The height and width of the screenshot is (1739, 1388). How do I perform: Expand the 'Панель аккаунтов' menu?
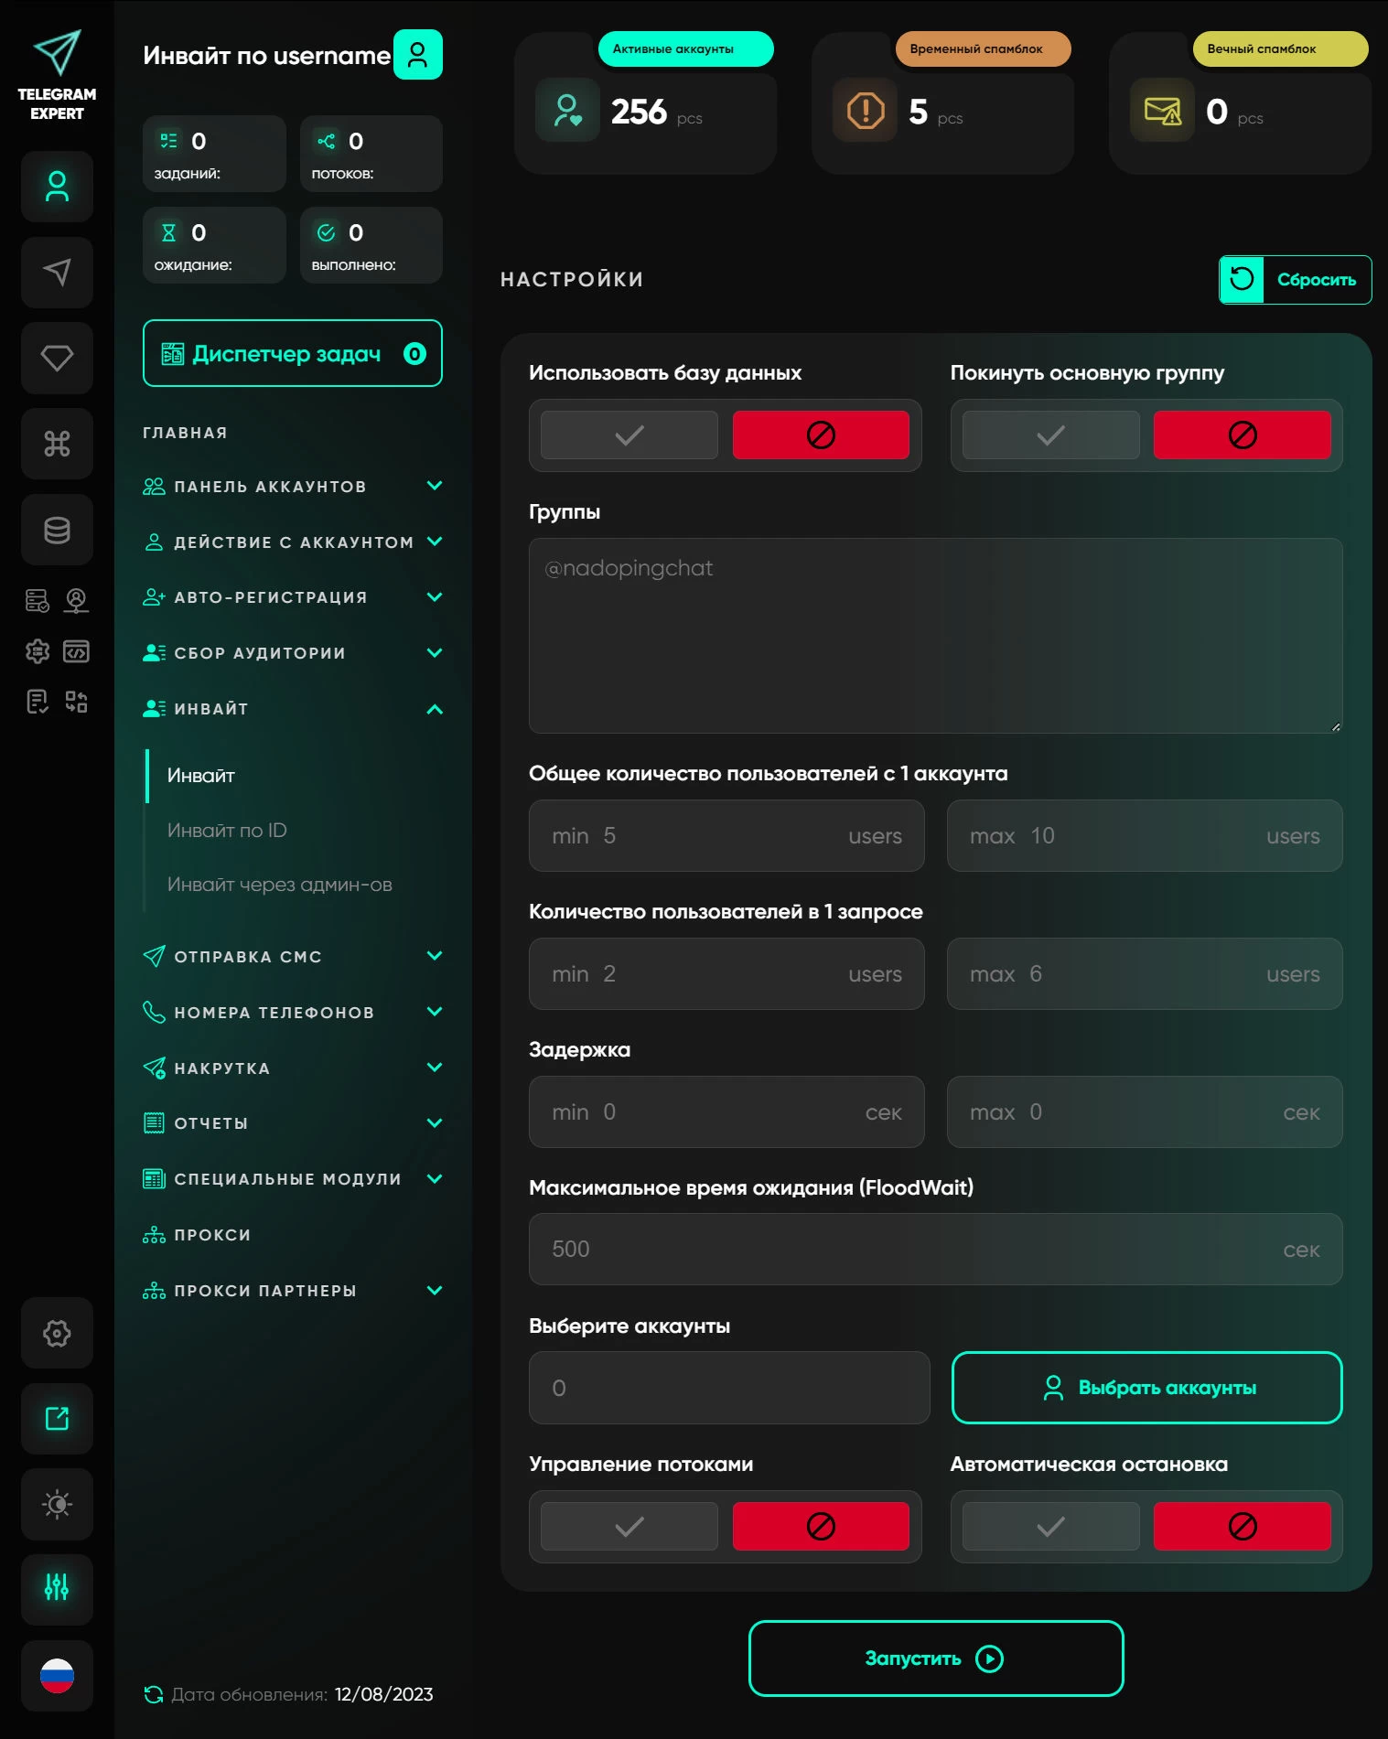(x=293, y=487)
